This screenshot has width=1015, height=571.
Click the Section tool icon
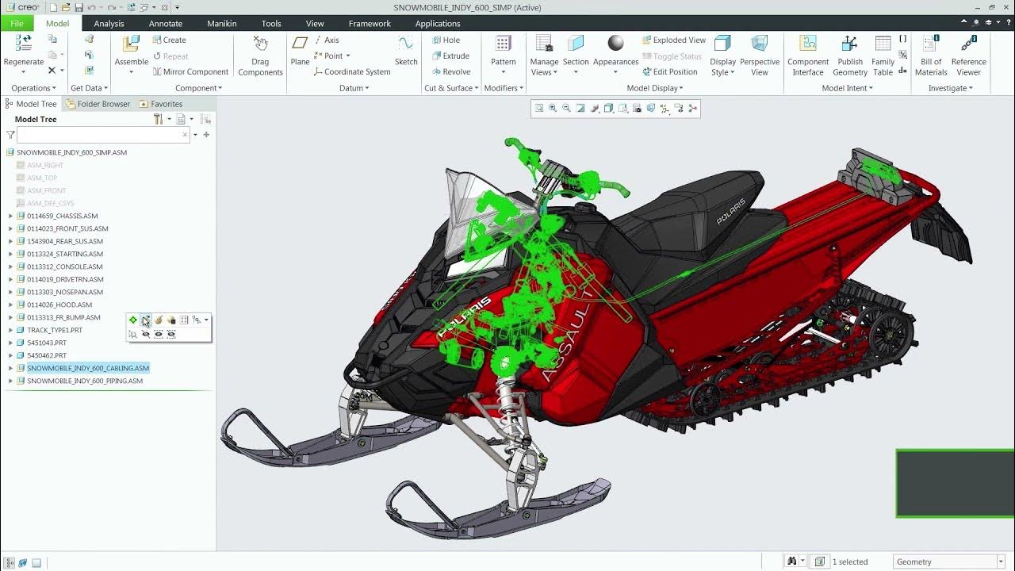[576, 43]
